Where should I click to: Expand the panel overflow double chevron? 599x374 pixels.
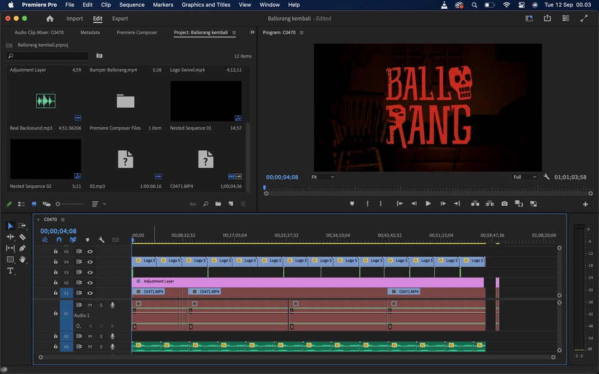pos(252,32)
